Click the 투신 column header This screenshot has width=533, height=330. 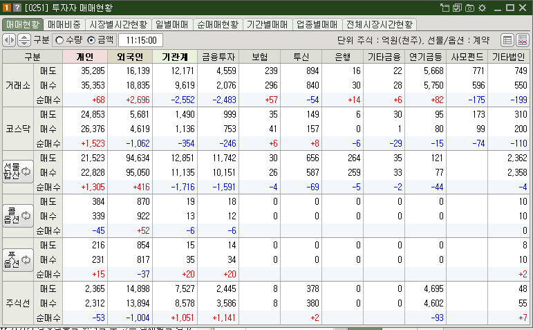pyautogui.click(x=301, y=57)
